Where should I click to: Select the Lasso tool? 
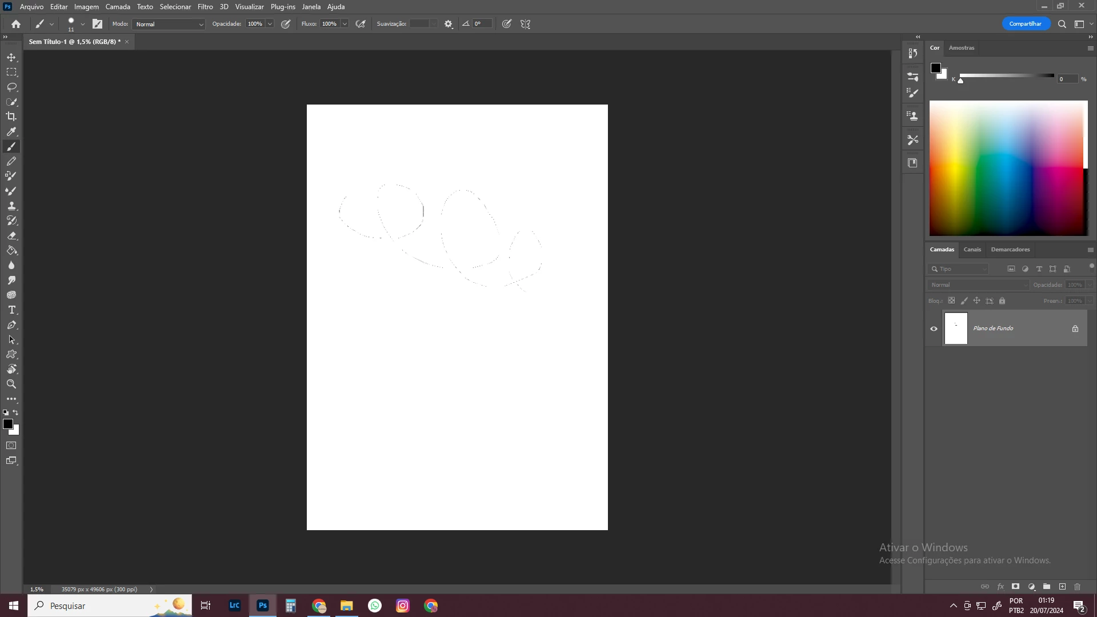(x=11, y=87)
